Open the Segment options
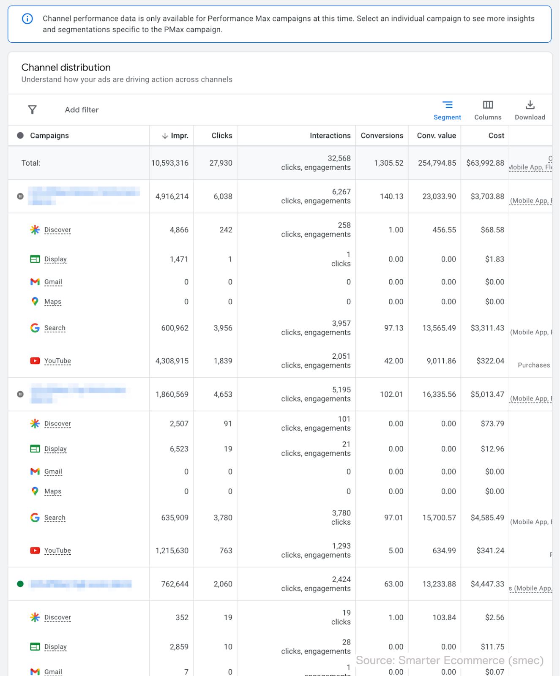The height and width of the screenshot is (676, 560). [x=447, y=110]
